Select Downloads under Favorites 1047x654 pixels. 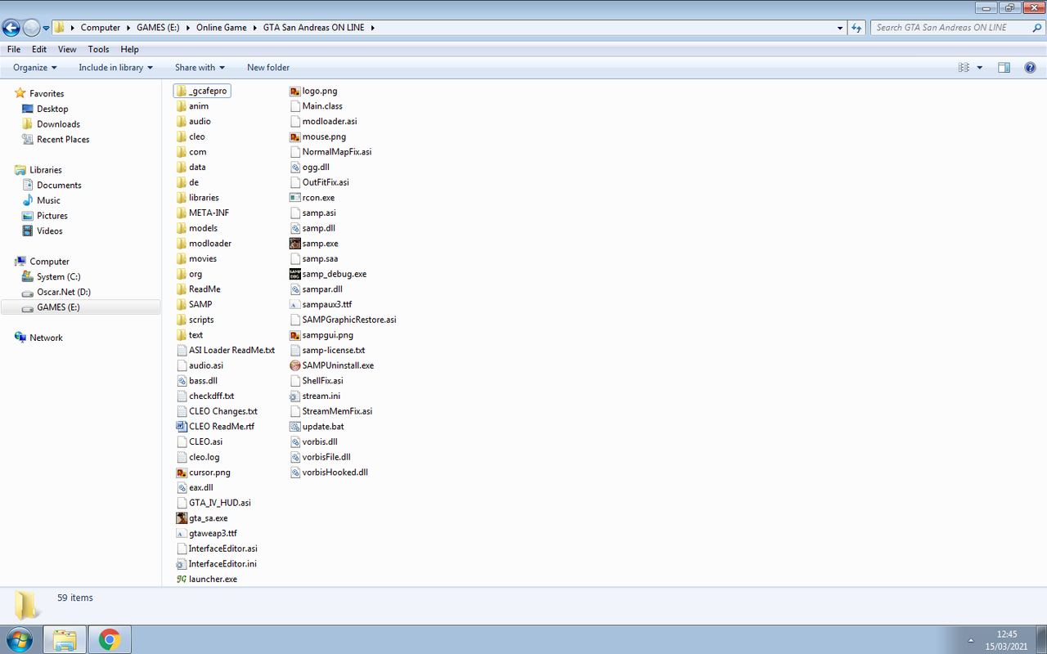(58, 124)
